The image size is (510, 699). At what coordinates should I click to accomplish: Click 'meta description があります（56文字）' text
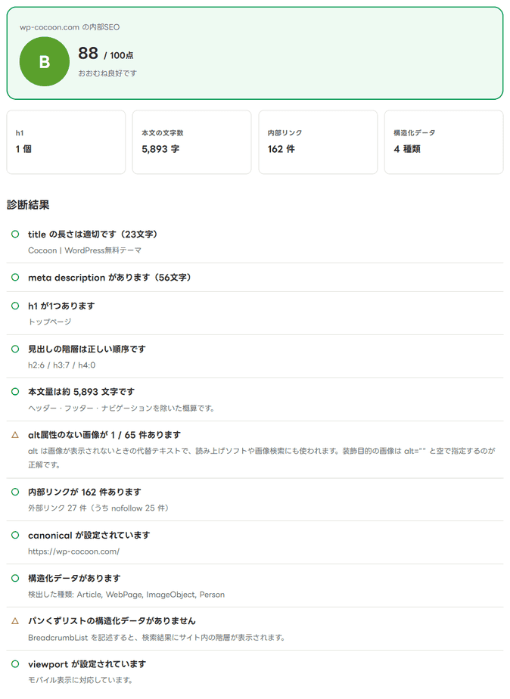tap(110, 278)
